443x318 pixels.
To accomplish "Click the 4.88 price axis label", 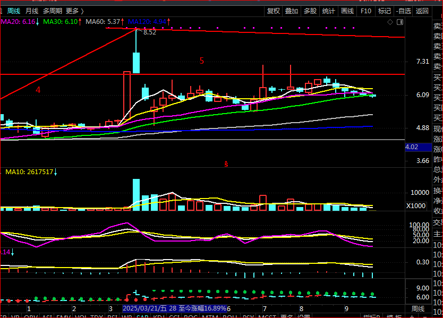I will tap(423, 128).
